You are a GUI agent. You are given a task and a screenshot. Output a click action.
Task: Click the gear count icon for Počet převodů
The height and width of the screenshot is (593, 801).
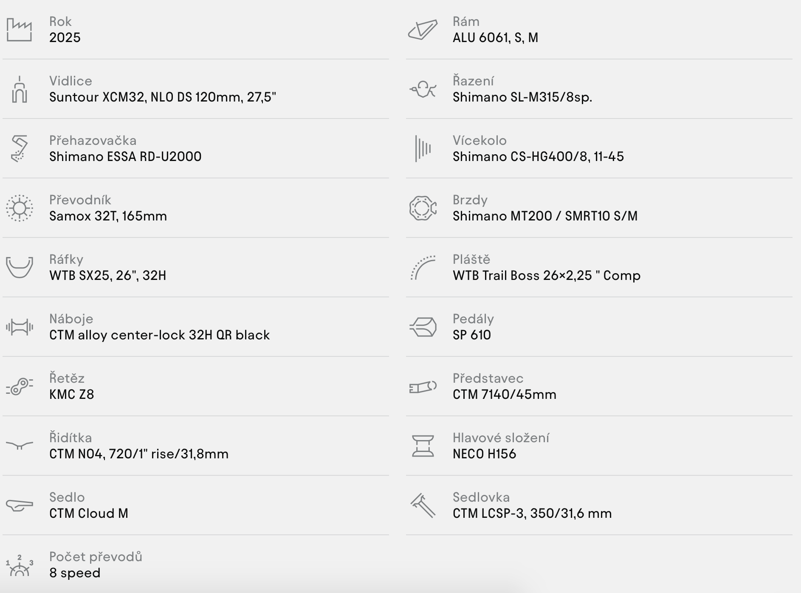coord(19,566)
